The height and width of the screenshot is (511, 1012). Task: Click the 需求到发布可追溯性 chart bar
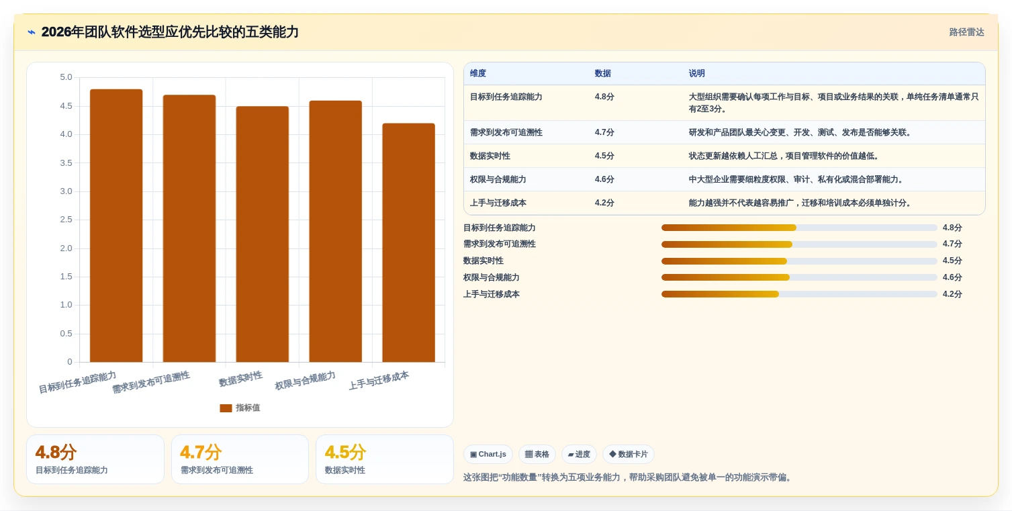pyautogui.click(x=189, y=228)
